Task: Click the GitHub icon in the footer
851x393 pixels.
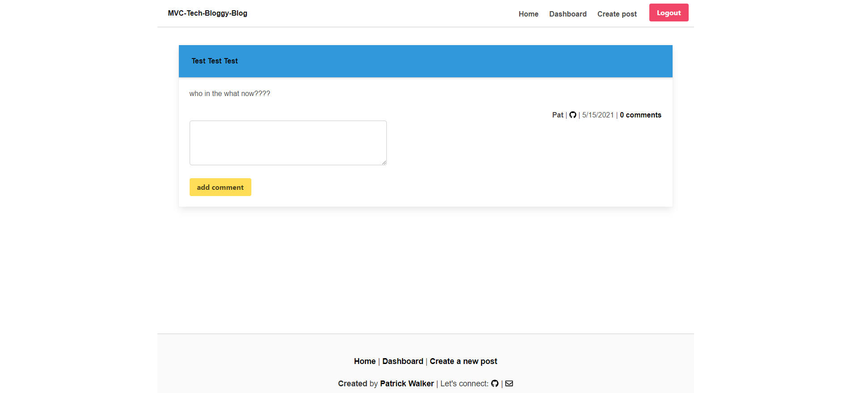Action: pyautogui.click(x=495, y=384)
